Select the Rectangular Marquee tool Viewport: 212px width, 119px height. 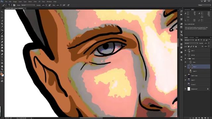[2, 15]
